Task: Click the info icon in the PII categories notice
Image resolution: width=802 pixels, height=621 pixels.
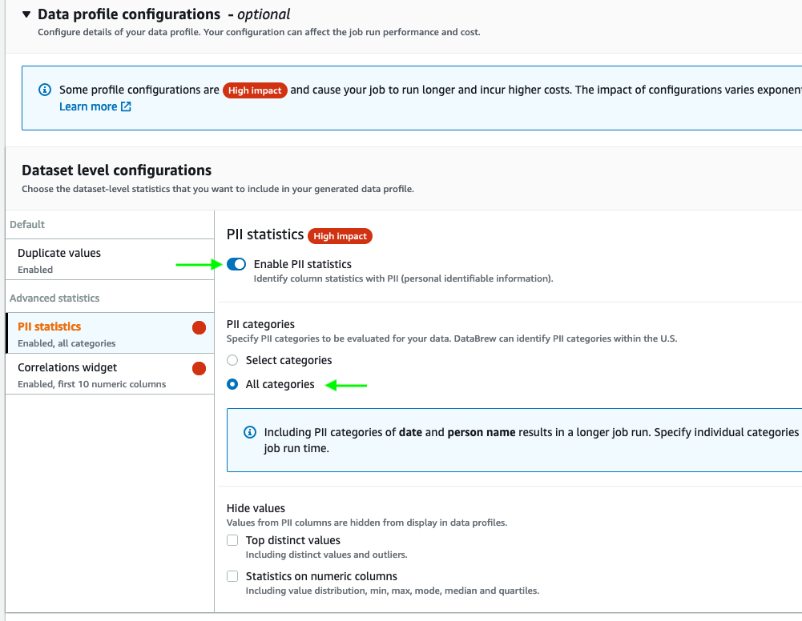Action: (249, 432)
